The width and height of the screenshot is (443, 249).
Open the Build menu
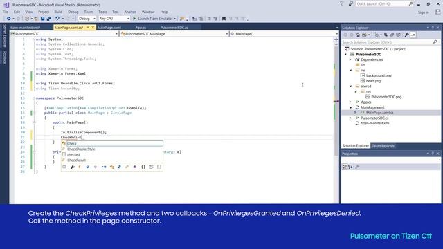pos(58,12)
